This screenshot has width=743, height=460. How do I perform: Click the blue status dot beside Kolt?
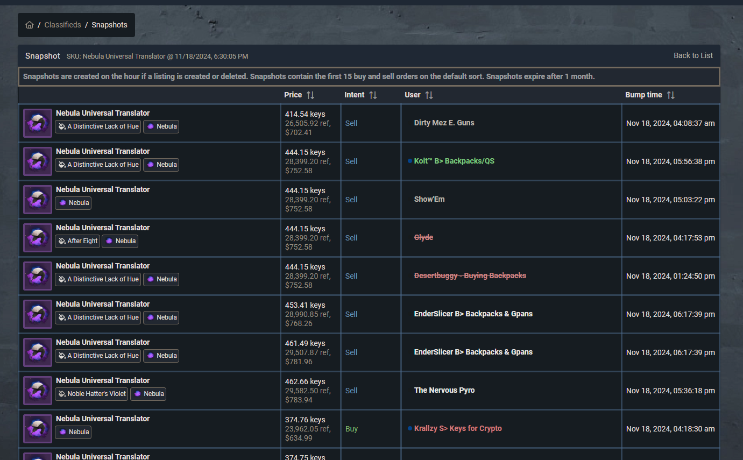[410, 161]
